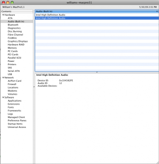Show Volumes information
Viewport: 159px width, 164px height.
coord(12,94)
